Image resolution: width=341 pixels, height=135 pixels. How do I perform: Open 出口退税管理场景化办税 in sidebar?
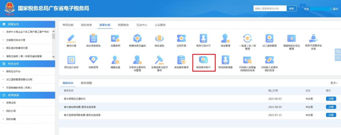tap(19, 80)
